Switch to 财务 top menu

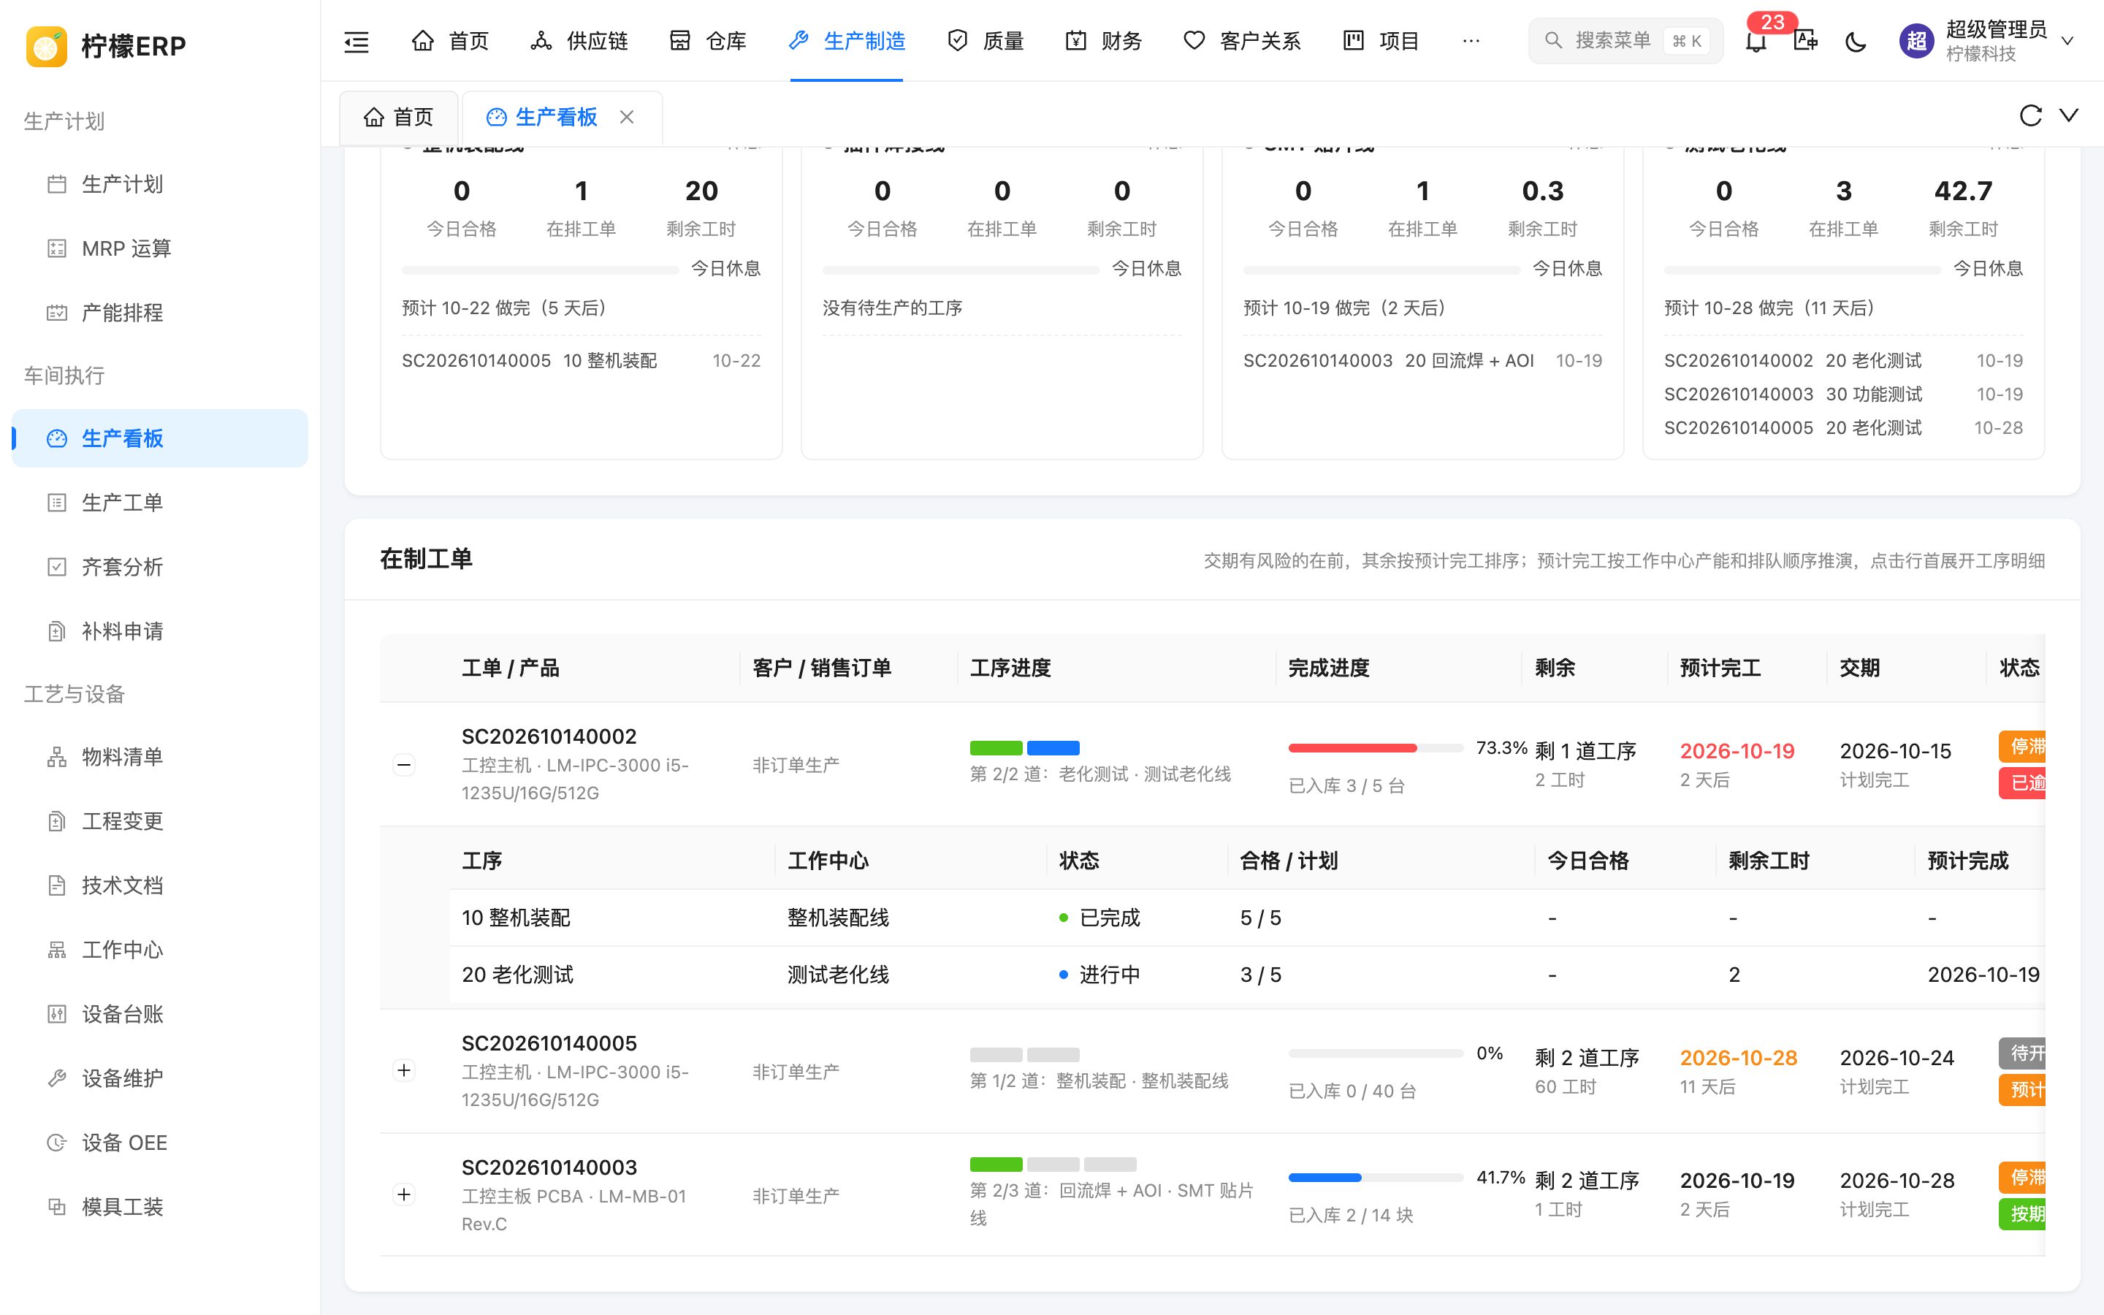point(1103,41)
